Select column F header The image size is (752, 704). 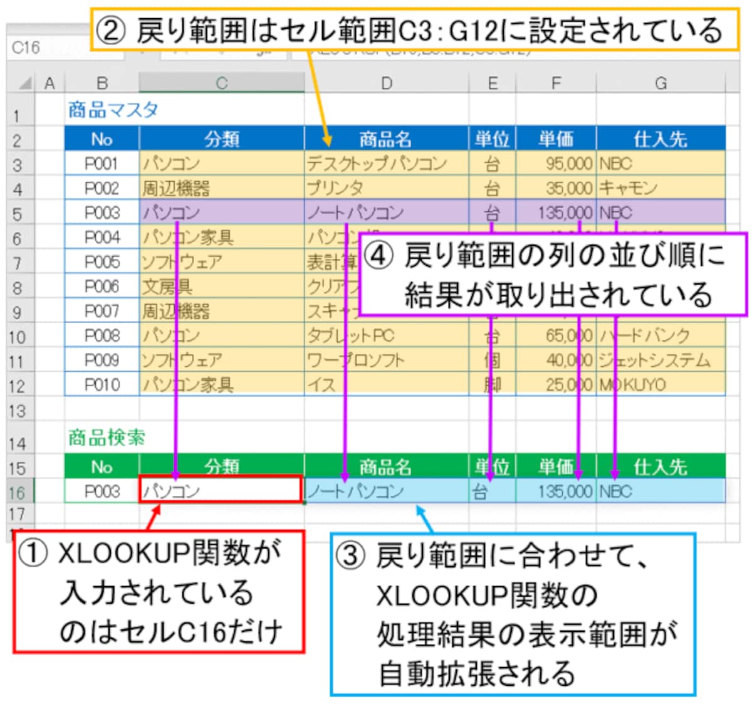click(x=556, y=83)
